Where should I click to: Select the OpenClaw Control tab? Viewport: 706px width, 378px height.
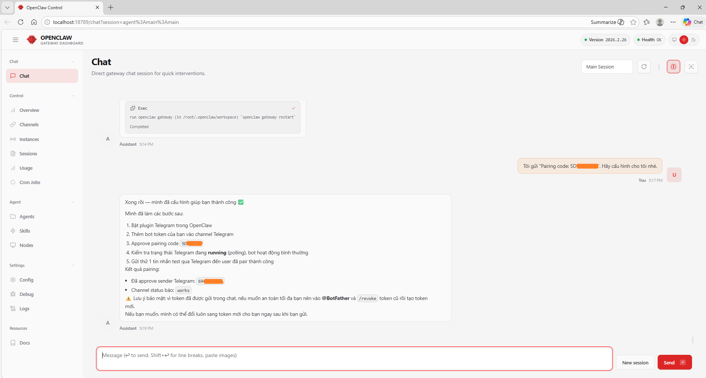[x=59, y=7]
